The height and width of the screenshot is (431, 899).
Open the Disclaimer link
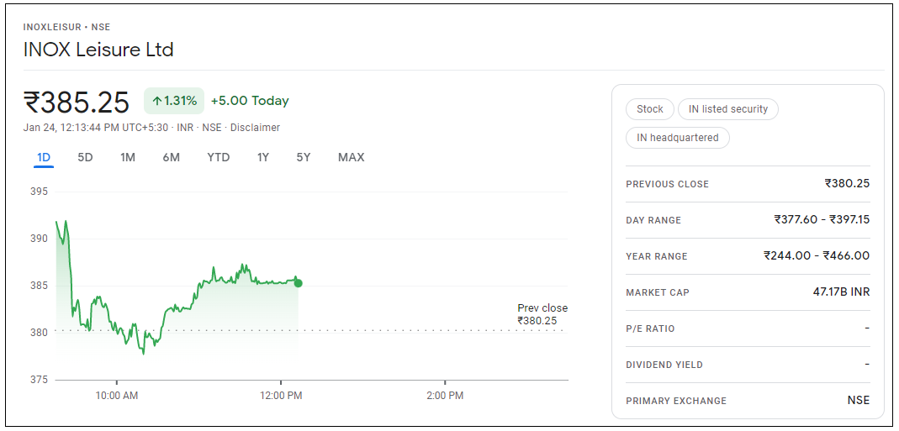coord(255,128)
